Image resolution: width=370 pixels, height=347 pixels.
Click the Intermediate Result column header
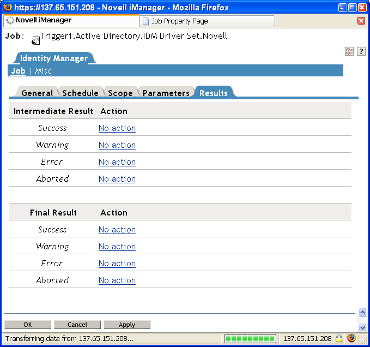tap(53, 111)
